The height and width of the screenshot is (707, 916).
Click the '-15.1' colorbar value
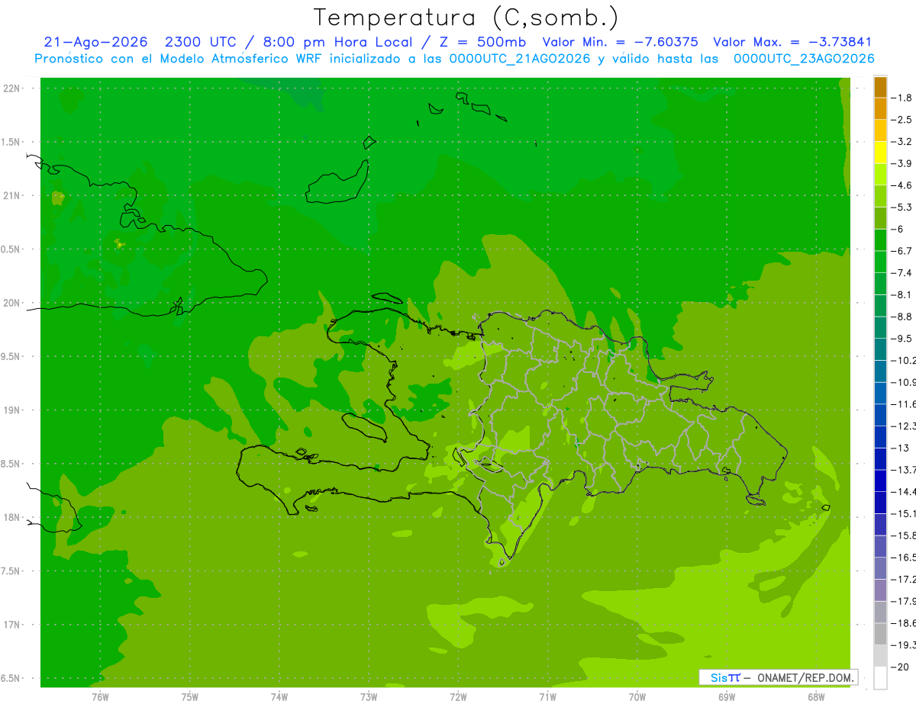click(x=904, y=513)
